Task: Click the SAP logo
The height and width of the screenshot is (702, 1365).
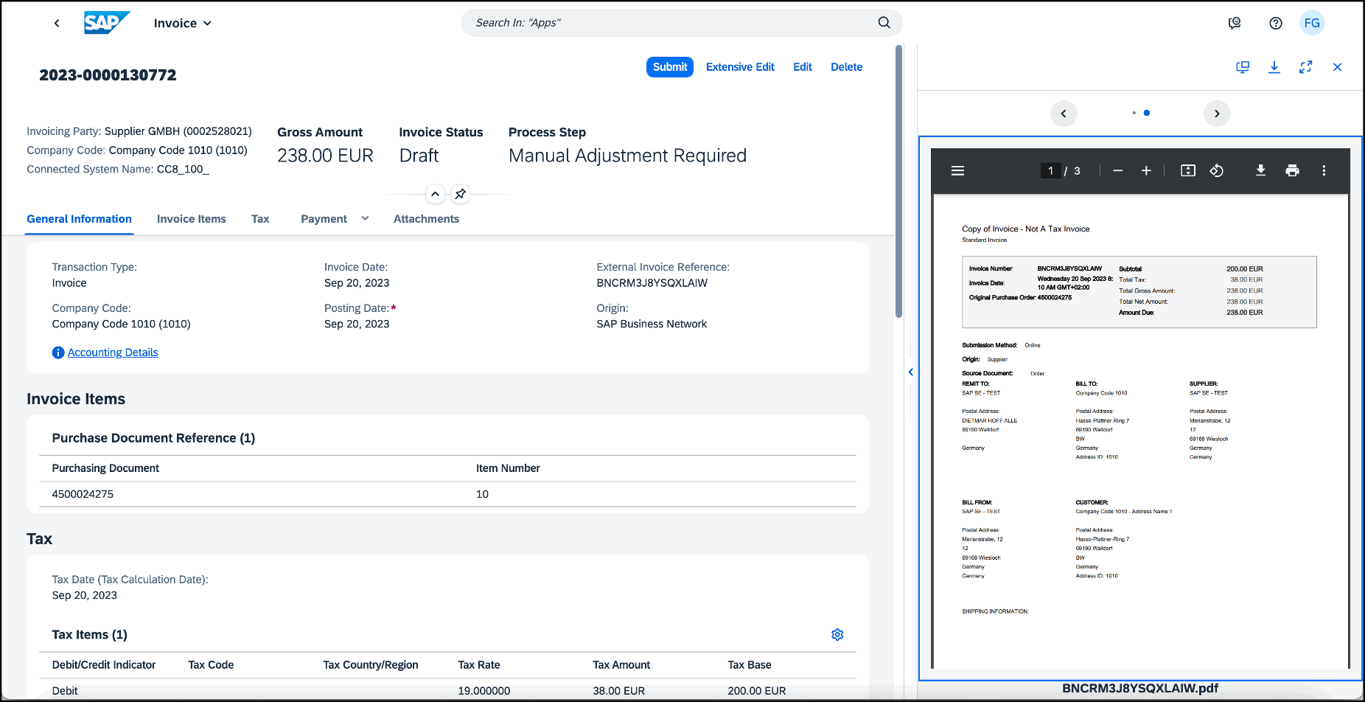Action: pos(107,23)
